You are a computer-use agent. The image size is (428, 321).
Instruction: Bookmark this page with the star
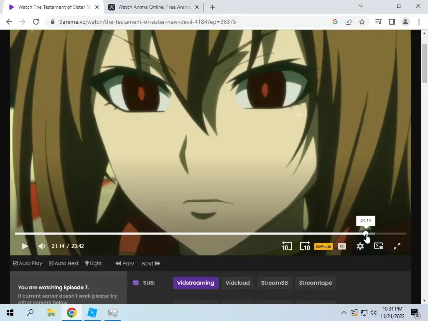[x=362, y=22]
